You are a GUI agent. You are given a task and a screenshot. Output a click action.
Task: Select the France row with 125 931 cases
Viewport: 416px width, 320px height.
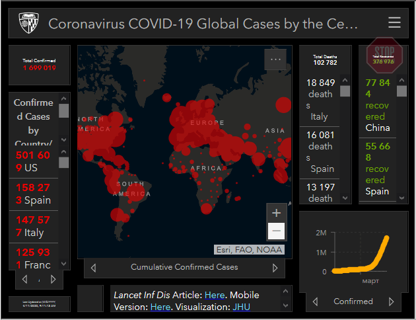pos(34,257)
